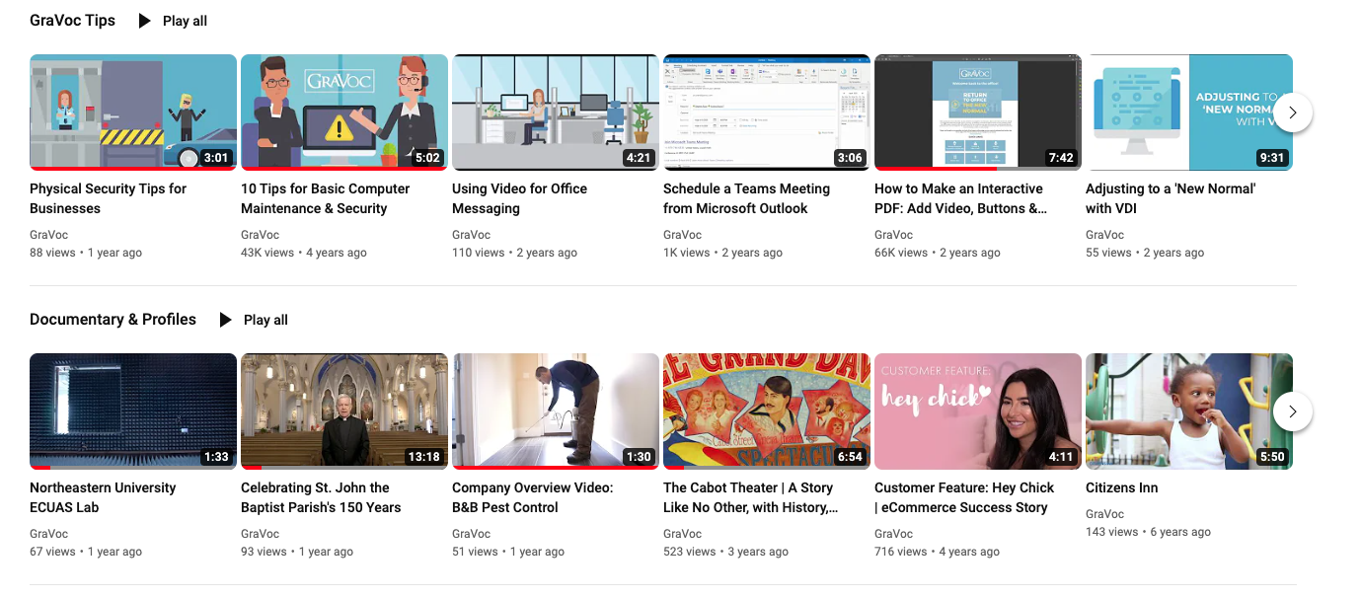Viewport: 1361px width, 598px height.
Task: Open the Documentary & Profiles playlist title
Action: 113,319
